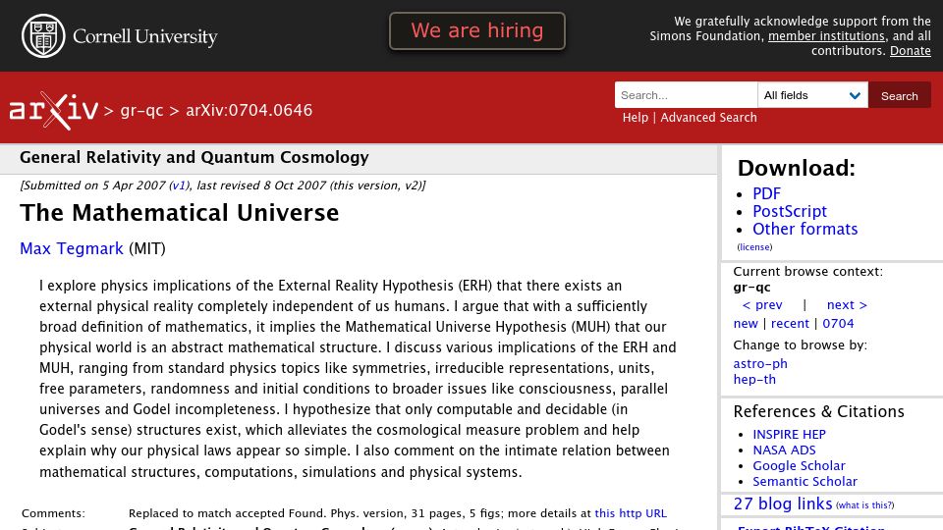943x530 pixels.
Task: Click the Download: heading
Action: [x=797, y=168]
